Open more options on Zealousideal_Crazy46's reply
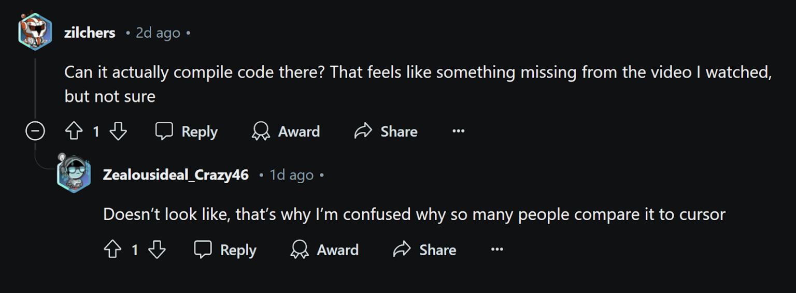The height and width of the screenshot is (293, 796). [497, 250]
